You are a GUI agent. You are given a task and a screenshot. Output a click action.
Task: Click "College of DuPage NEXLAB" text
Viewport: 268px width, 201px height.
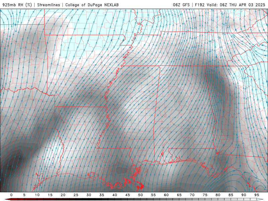(92, 5)
